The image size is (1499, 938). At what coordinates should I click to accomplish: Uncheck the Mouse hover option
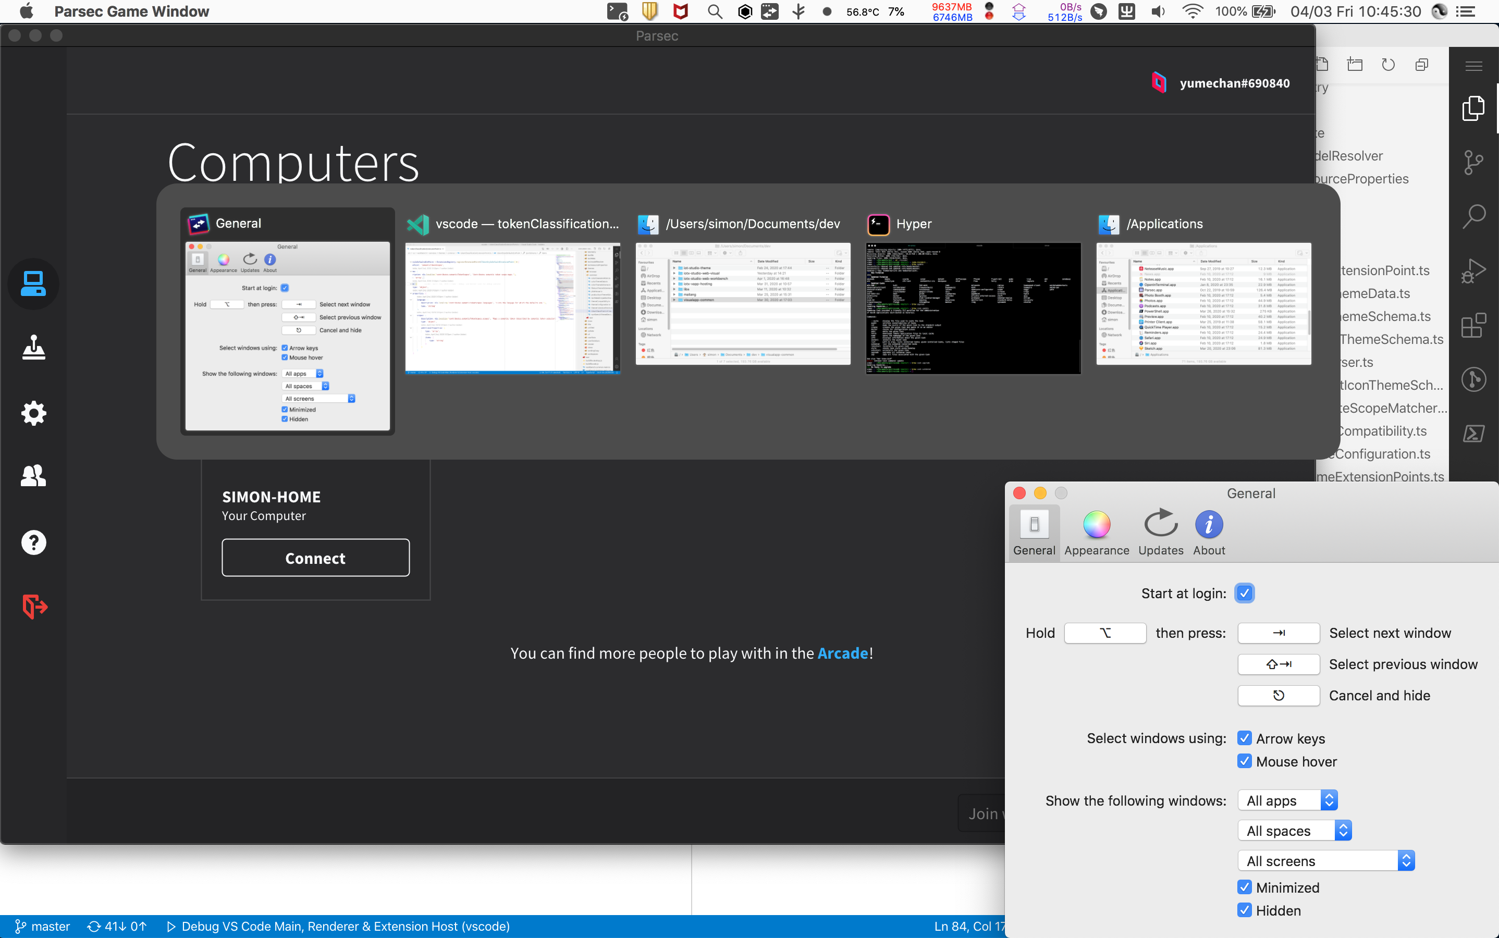pos(1244,761)
